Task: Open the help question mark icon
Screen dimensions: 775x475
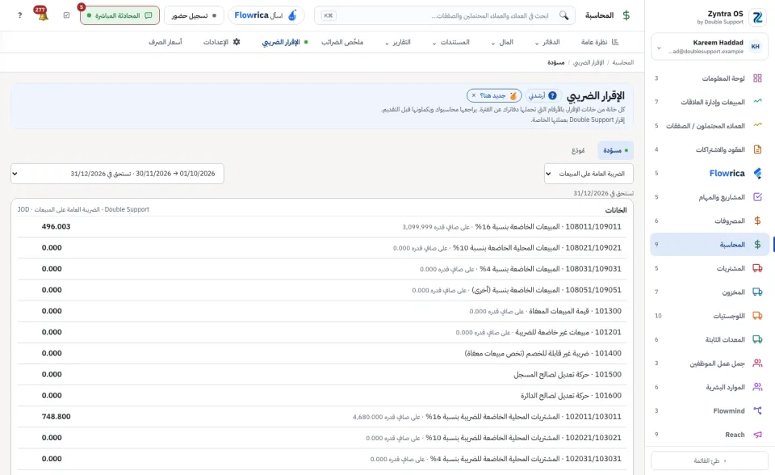Action: [x=19, y=15]
